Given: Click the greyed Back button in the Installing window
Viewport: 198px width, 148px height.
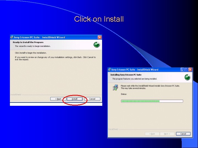Looking at the screenshot, I should click(152, 134).
